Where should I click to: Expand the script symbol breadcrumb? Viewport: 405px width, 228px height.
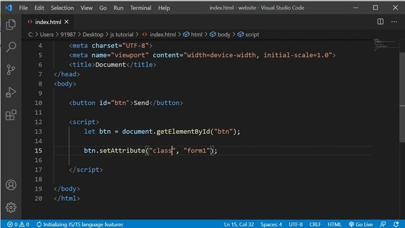pyautogui.click(x=248, y=35)
